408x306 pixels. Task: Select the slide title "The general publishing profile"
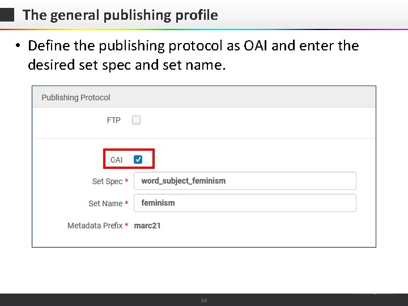tap(120, 15)
